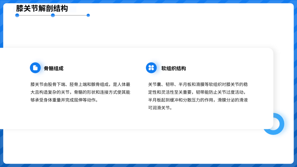The image size is (297, 167).
Task: Click the blue ring at the card's right edge
Action: point(278,124)
